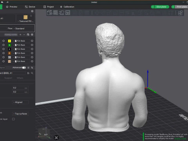Edit the filament 8 PLA Basic preset icon
188x141 pixels.
[32, 53]
